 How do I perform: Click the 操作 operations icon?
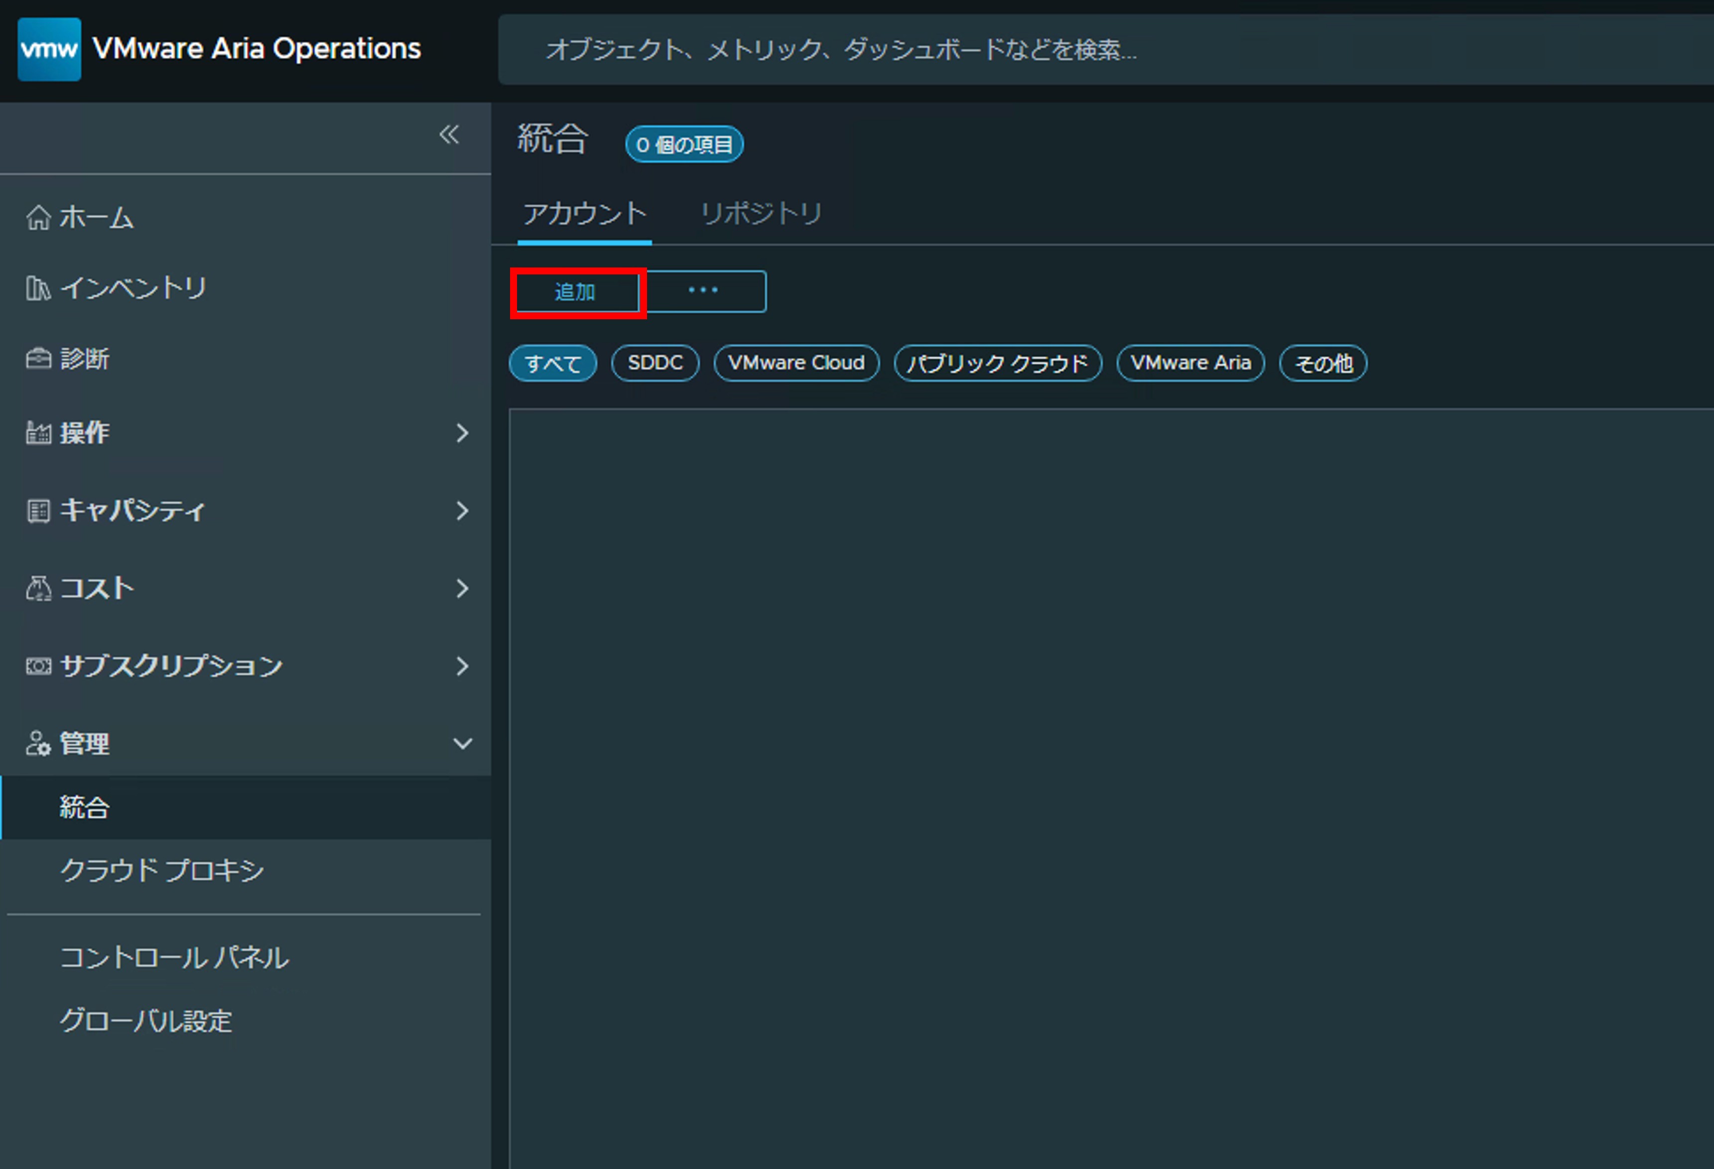38,433
